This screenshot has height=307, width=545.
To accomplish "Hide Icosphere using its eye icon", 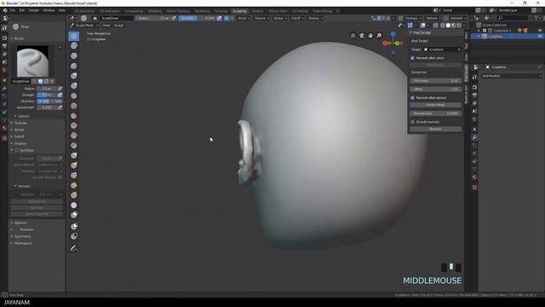I will pyautogui.click(x=540, y=36).
